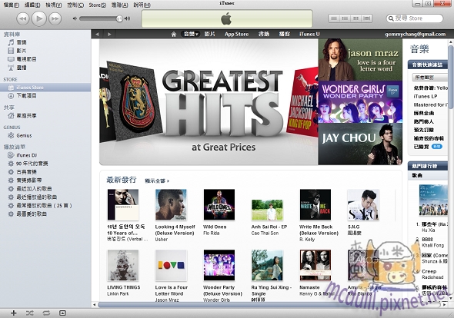Select 音樂 library in the sidebar

click(x=22, y=42)
